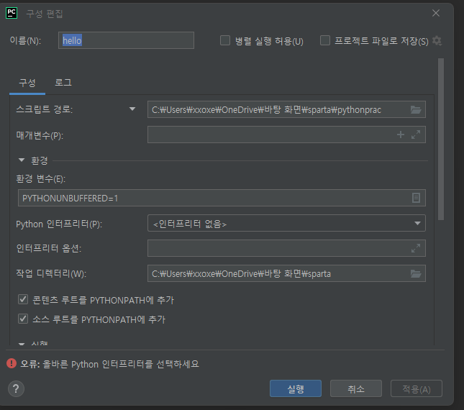Enable 병렬 실행 허용 checkbox
Screen dimensions: 464x410
[x=225, y=40]
